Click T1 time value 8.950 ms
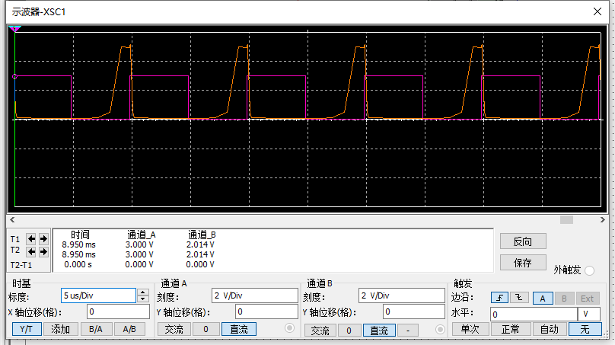Screen dimensions: 615x345 tap(78, 244)
